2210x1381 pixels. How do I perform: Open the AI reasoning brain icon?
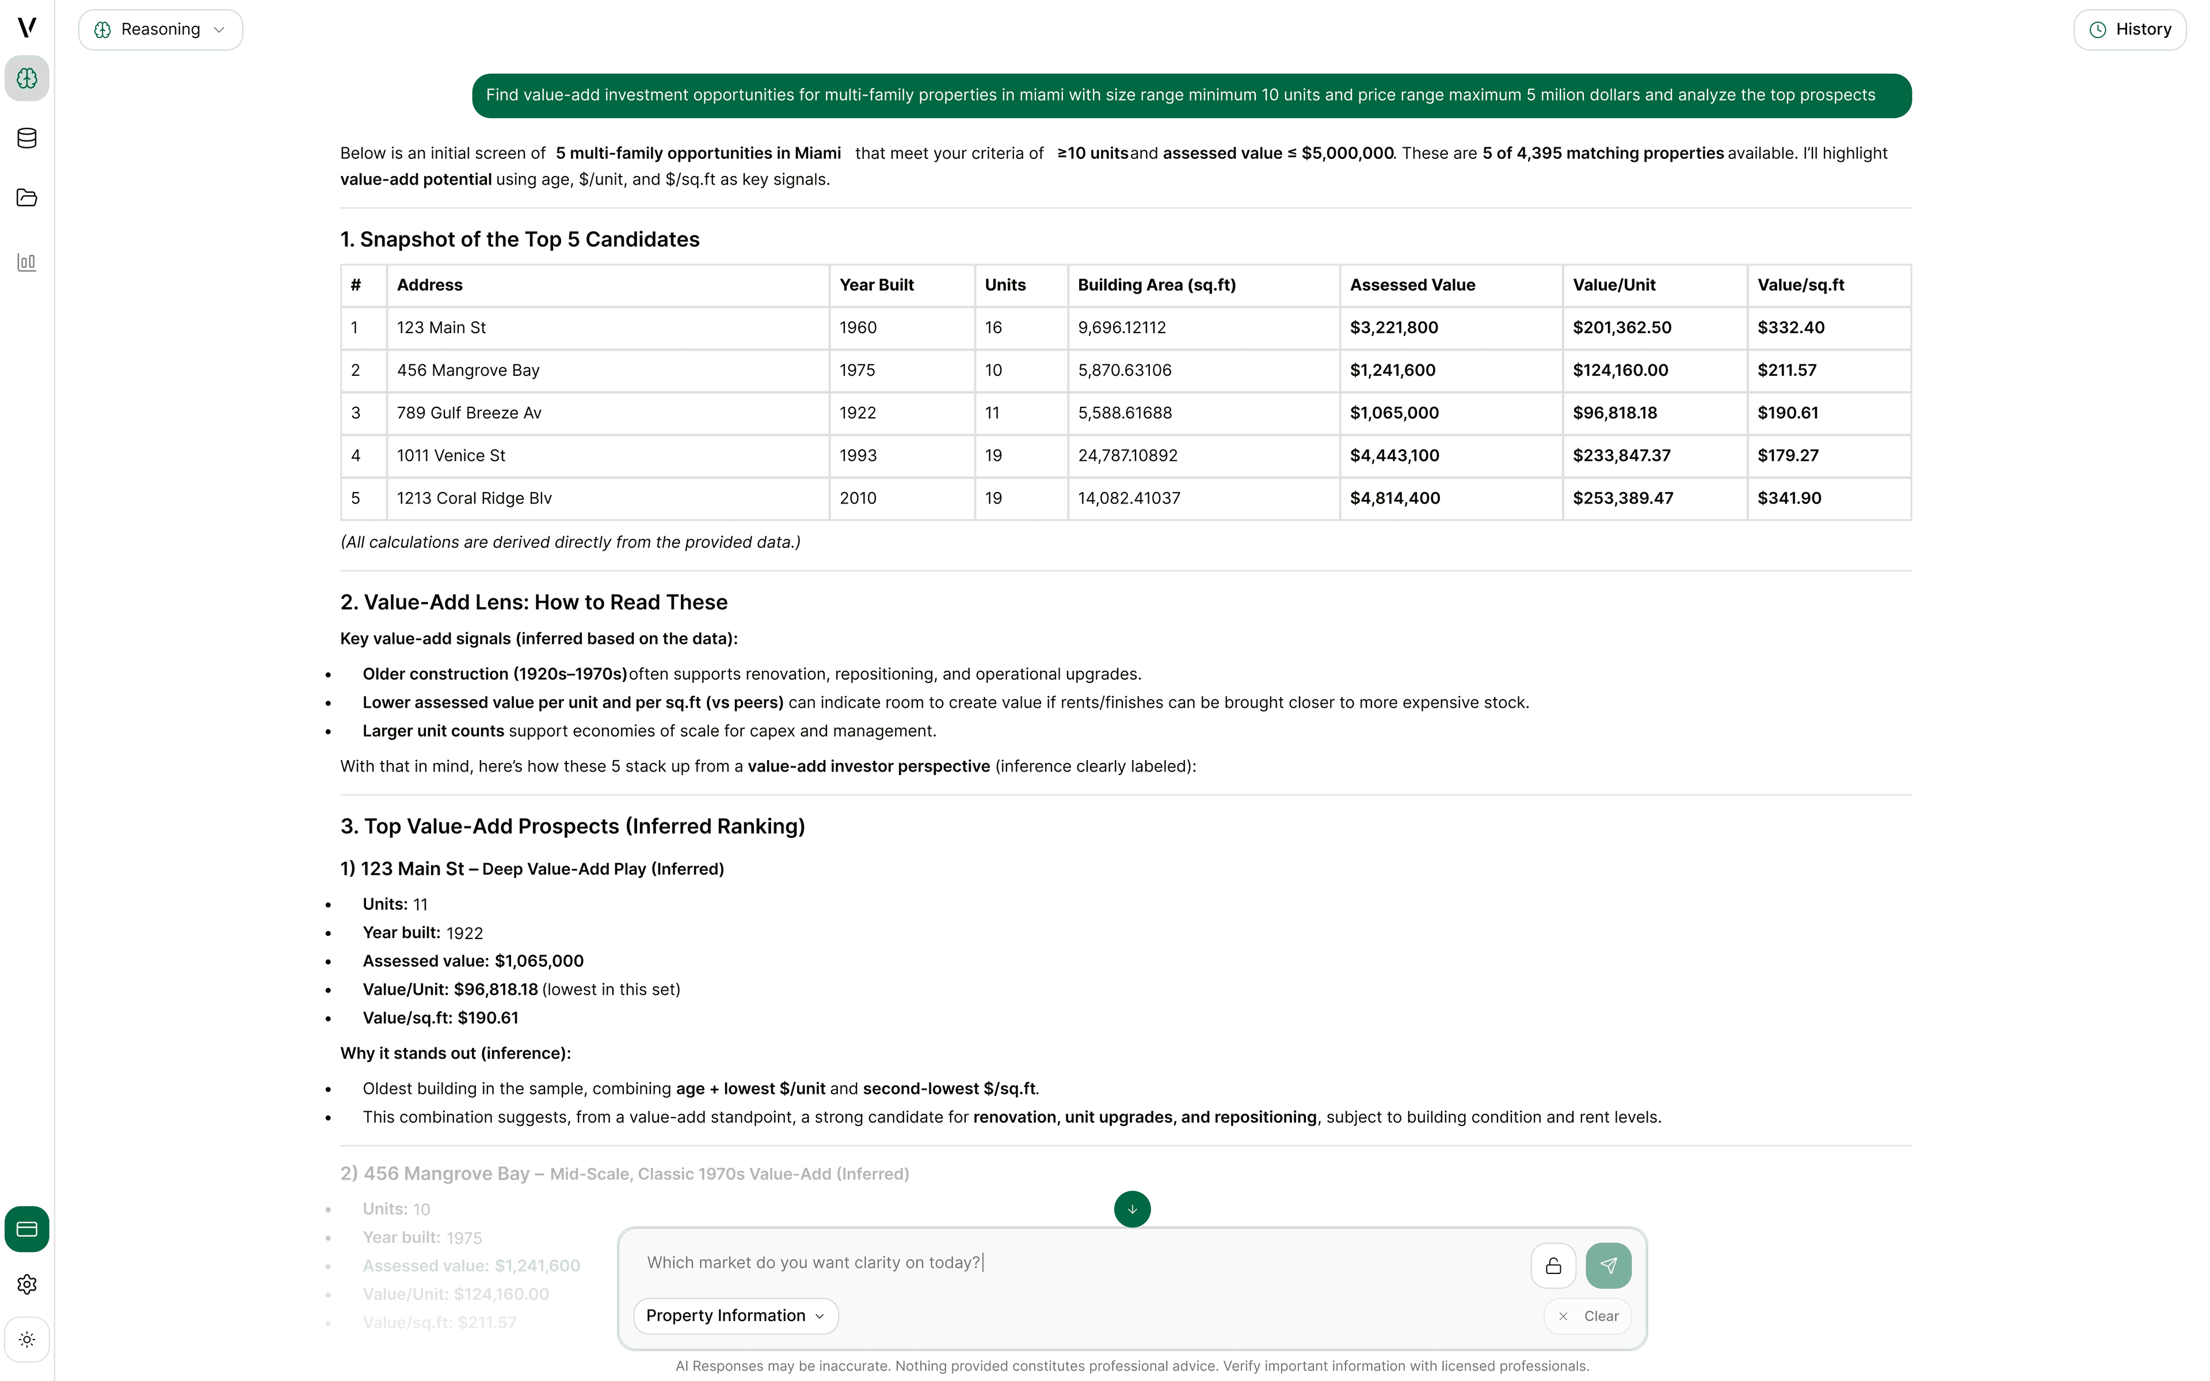[x=26, y=79]
